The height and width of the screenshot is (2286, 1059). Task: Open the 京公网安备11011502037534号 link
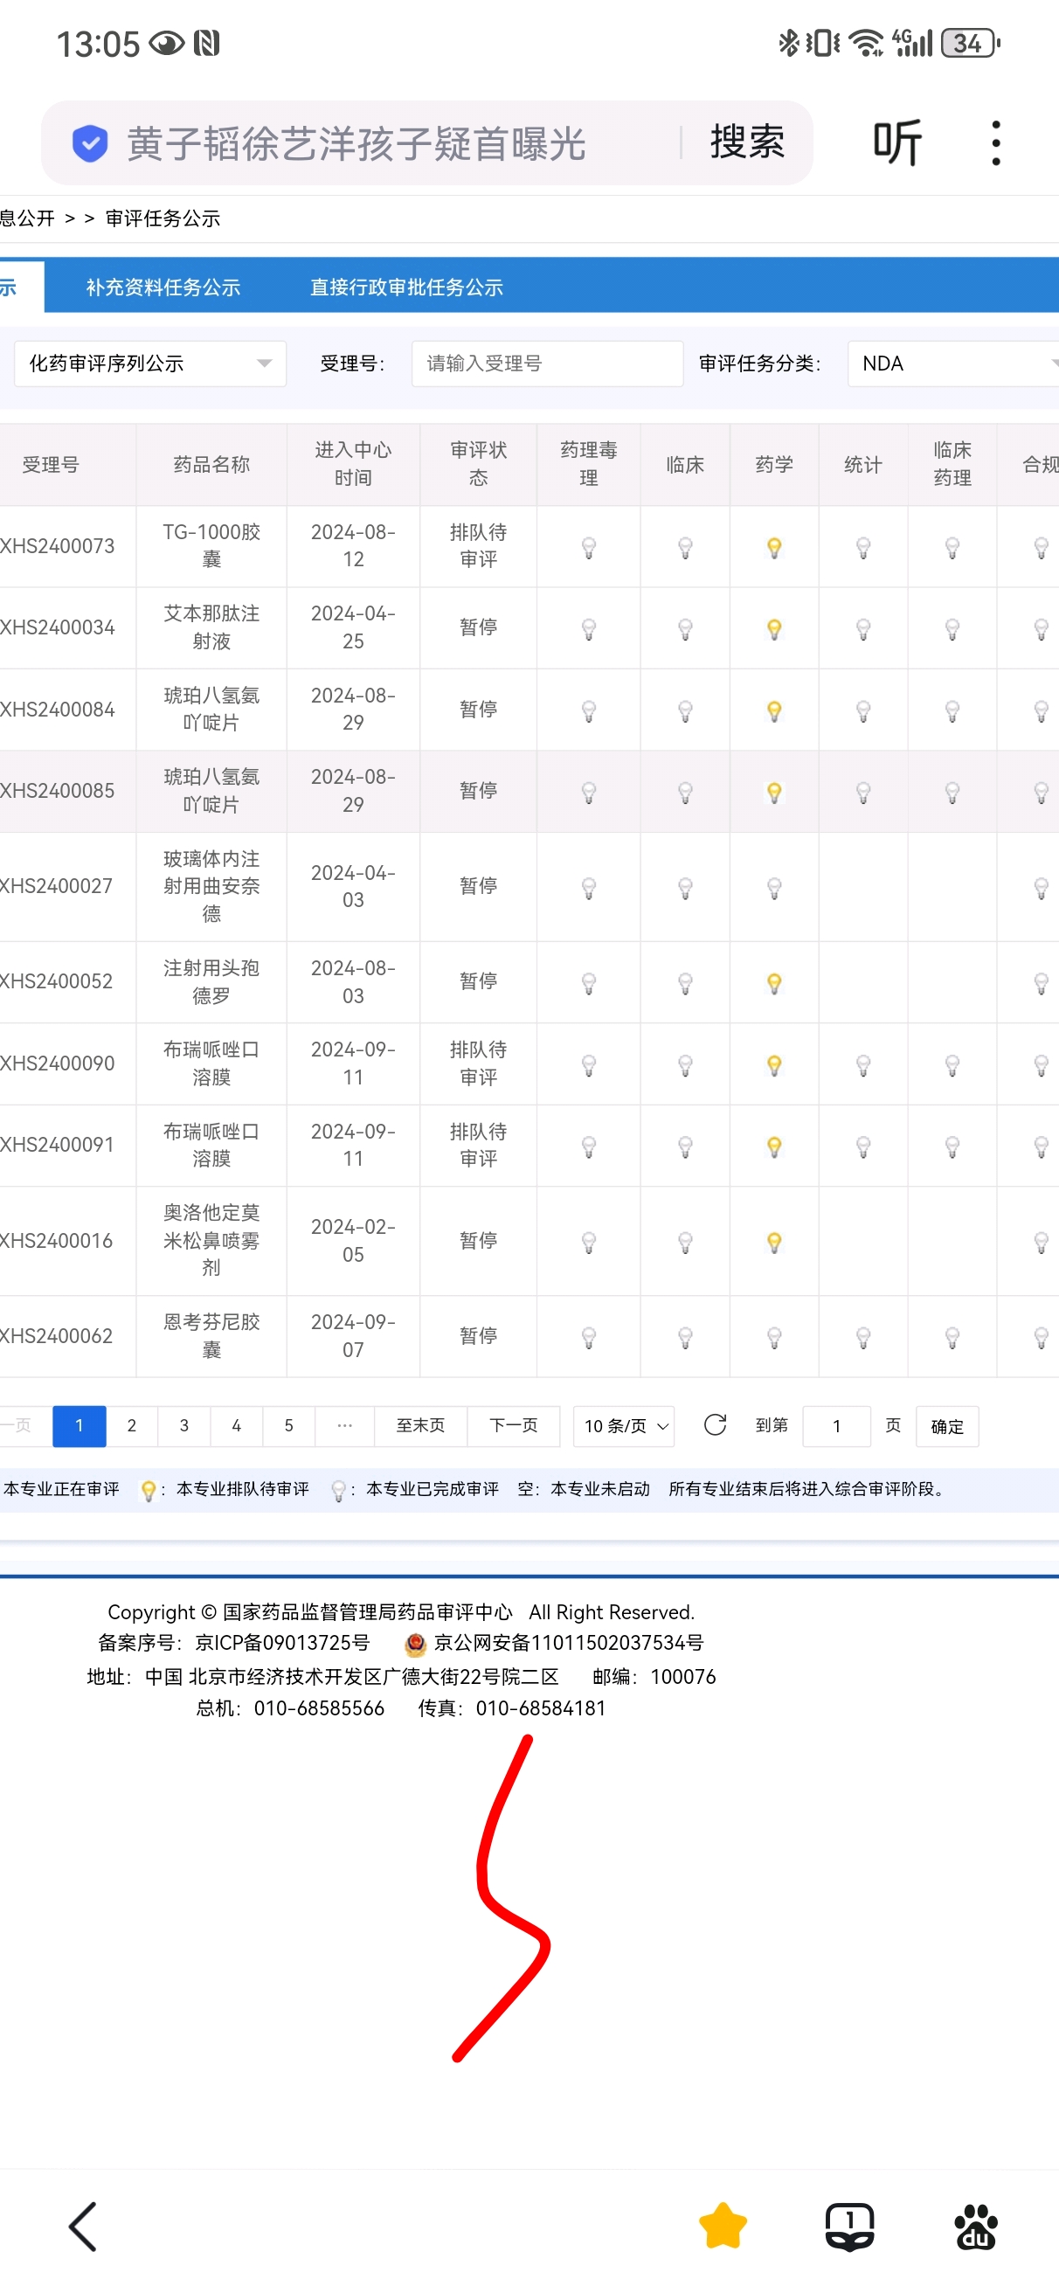click(x=568, y=1644)
